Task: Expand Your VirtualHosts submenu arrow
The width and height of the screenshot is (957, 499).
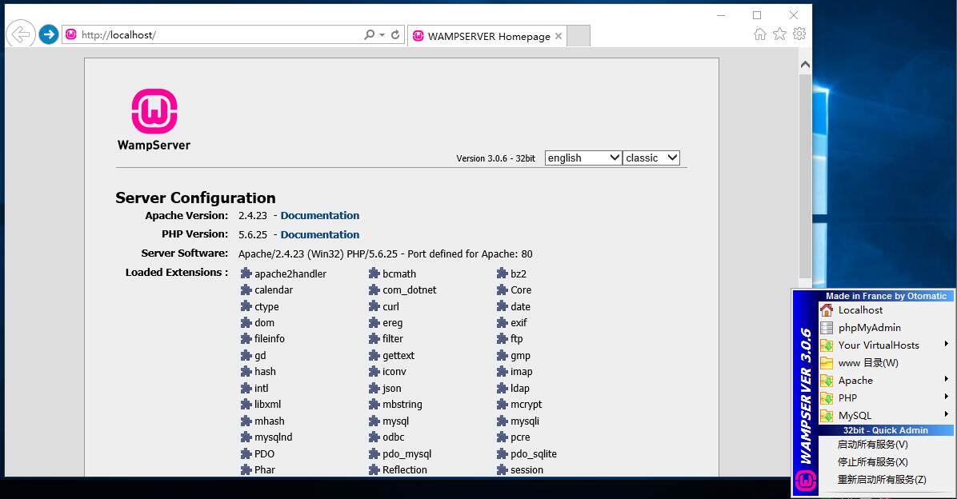Action: click(x=946, y=344)
